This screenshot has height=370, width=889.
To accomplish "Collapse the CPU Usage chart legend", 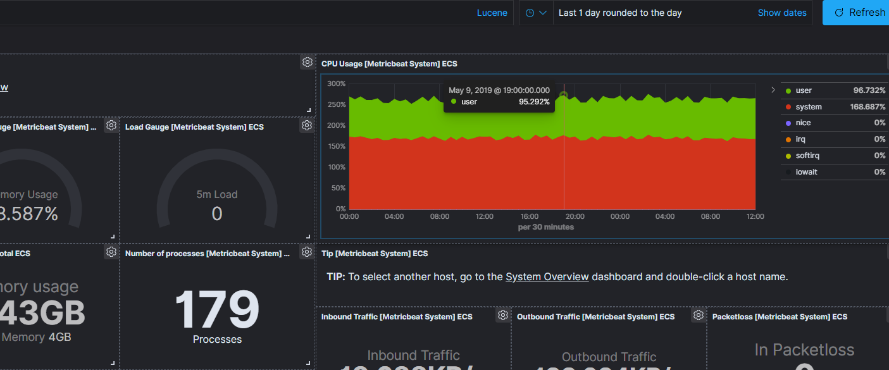I will tap(773, 90).
